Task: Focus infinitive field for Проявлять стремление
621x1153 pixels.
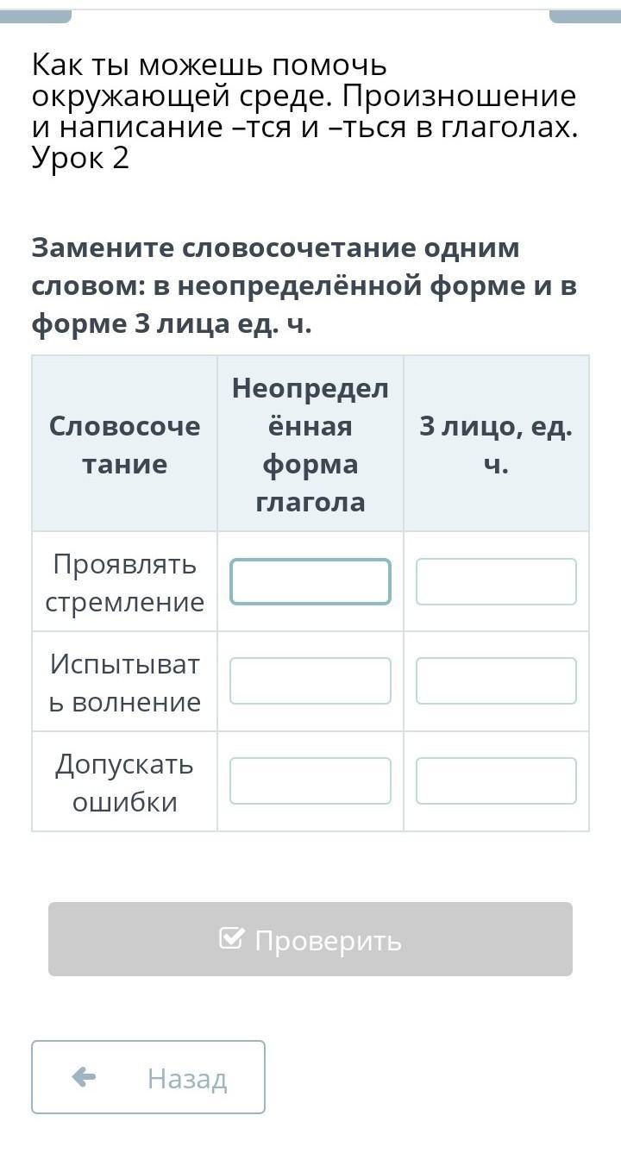Action: [310, 581]
